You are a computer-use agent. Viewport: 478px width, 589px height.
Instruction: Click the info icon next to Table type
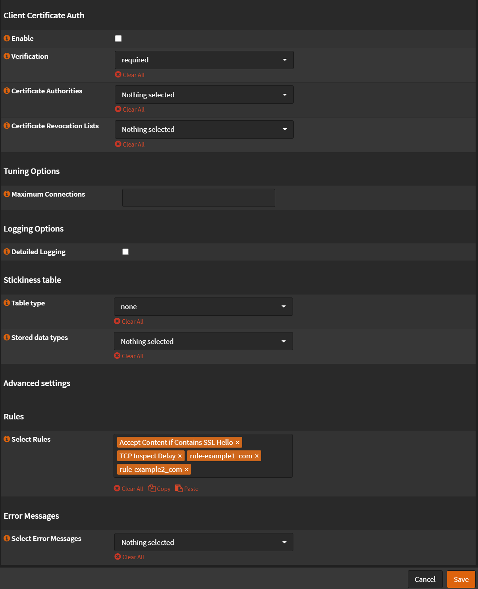pyautogui.click(x=6, y=303)
